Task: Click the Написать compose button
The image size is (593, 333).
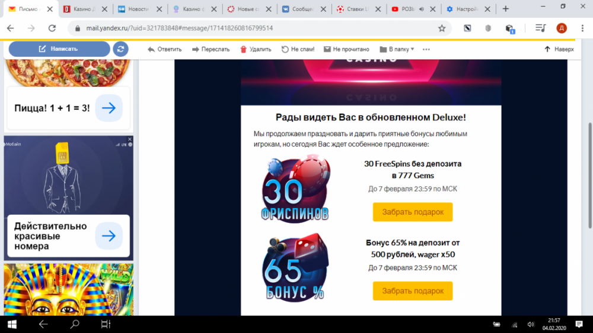Action: click(x=59, y=49)
